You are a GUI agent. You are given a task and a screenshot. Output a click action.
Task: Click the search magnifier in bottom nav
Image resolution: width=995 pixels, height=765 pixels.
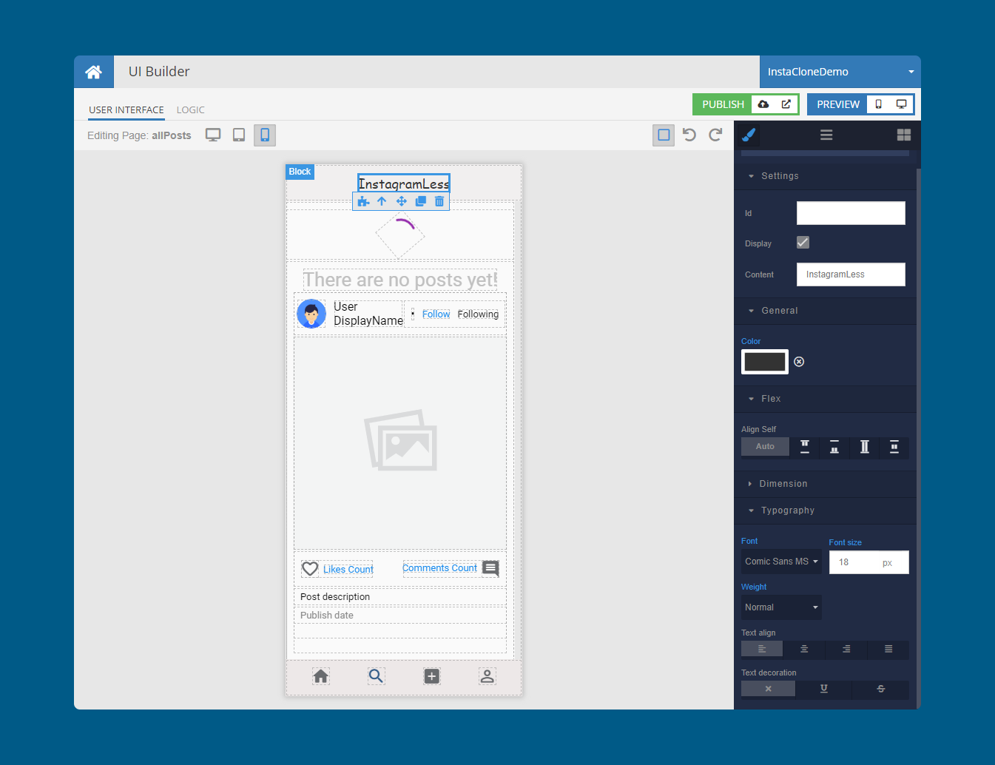point(377,676)
